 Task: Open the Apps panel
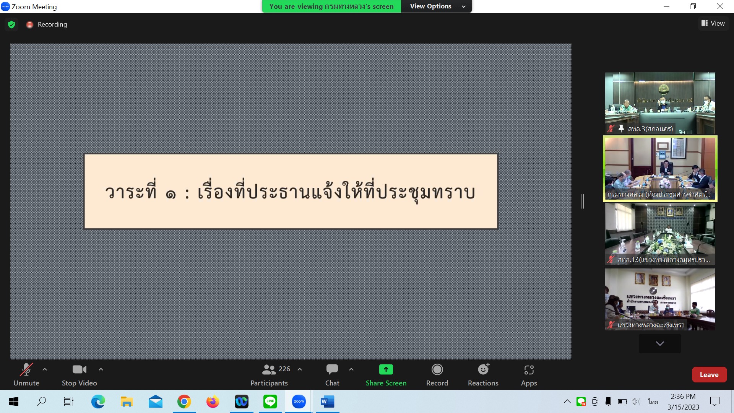tap(529, 375)
